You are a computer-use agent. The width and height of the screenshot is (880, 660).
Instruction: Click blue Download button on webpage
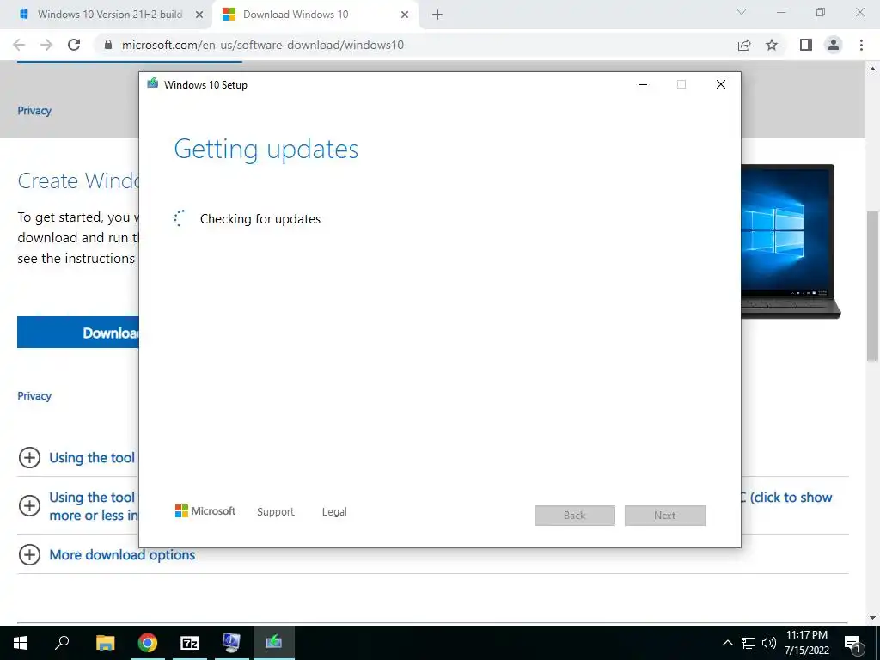tap(78, 333)
